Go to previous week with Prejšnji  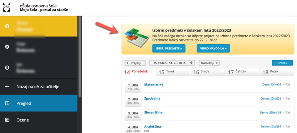(x=135, y=63)
